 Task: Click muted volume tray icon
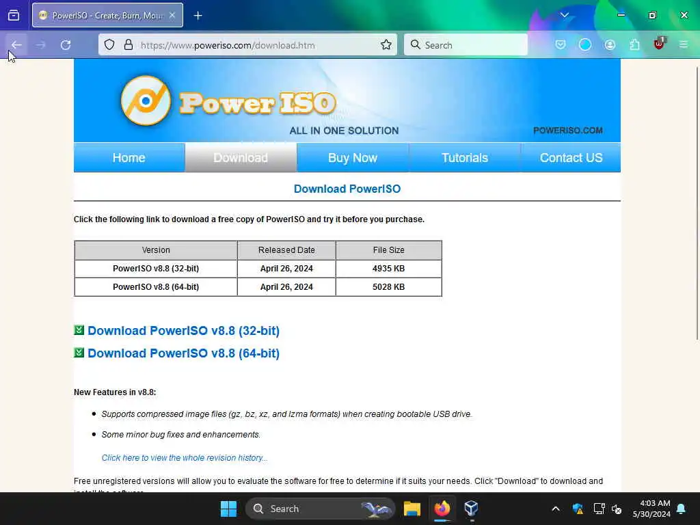pyautogui.click(x=617, y=509)
